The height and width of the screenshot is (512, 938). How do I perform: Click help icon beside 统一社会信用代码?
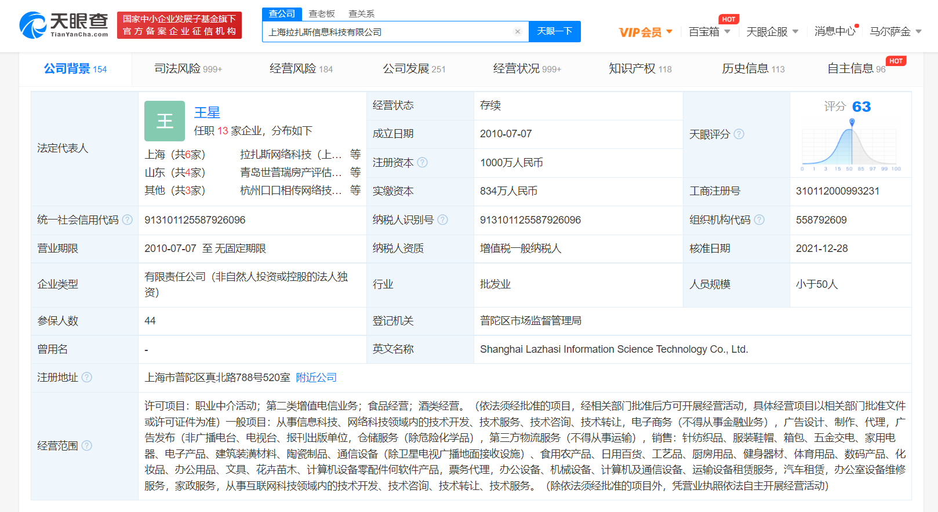tap(128, 220)
